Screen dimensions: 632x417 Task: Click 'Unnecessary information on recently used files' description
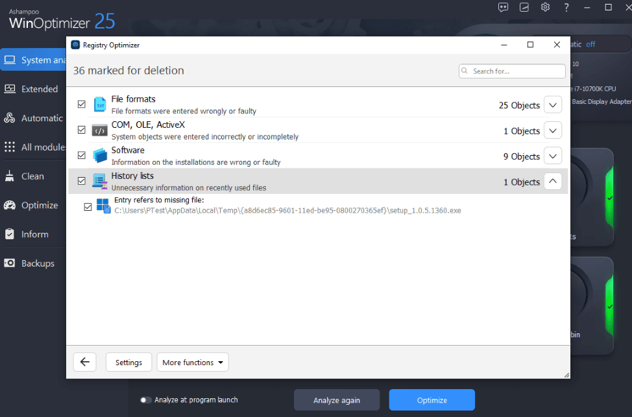tap(189, 188)
